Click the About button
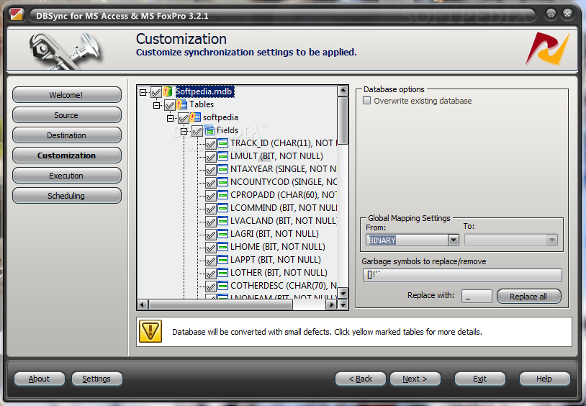The width and height of the screenshot is (586, 406). tap(40, 379)
